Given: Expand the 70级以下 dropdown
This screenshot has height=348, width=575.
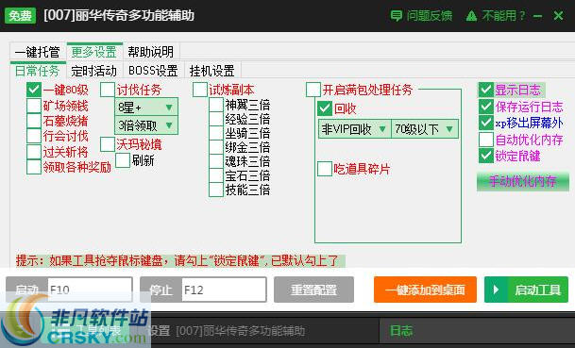Looking at the screenshot, I should (x=425, y=129).
